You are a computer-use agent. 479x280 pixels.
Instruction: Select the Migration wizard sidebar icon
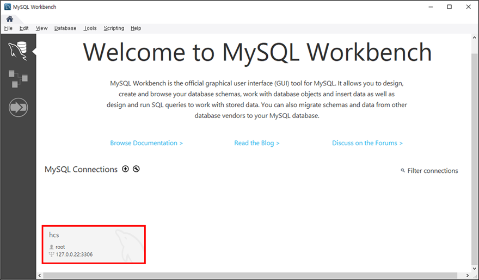(19, 107)
